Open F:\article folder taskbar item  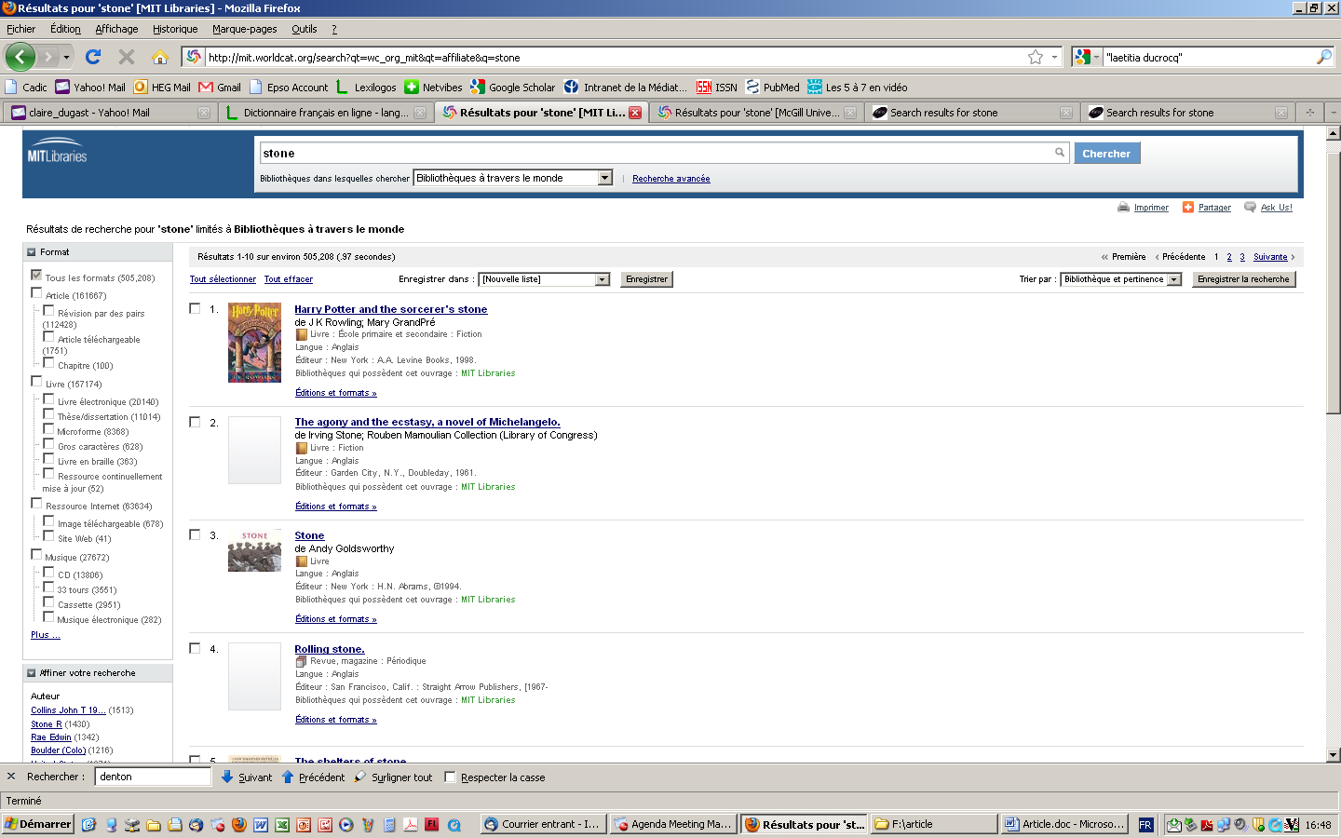[x=934, y=824]
